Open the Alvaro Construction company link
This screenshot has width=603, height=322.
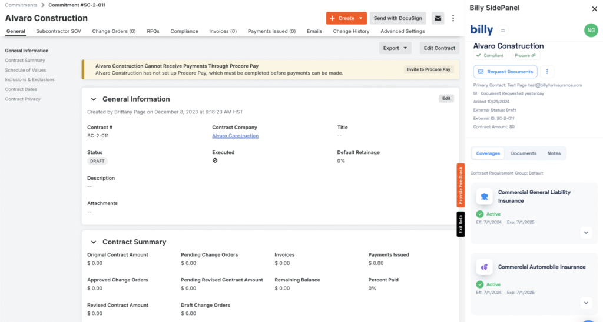click(235, 136)
